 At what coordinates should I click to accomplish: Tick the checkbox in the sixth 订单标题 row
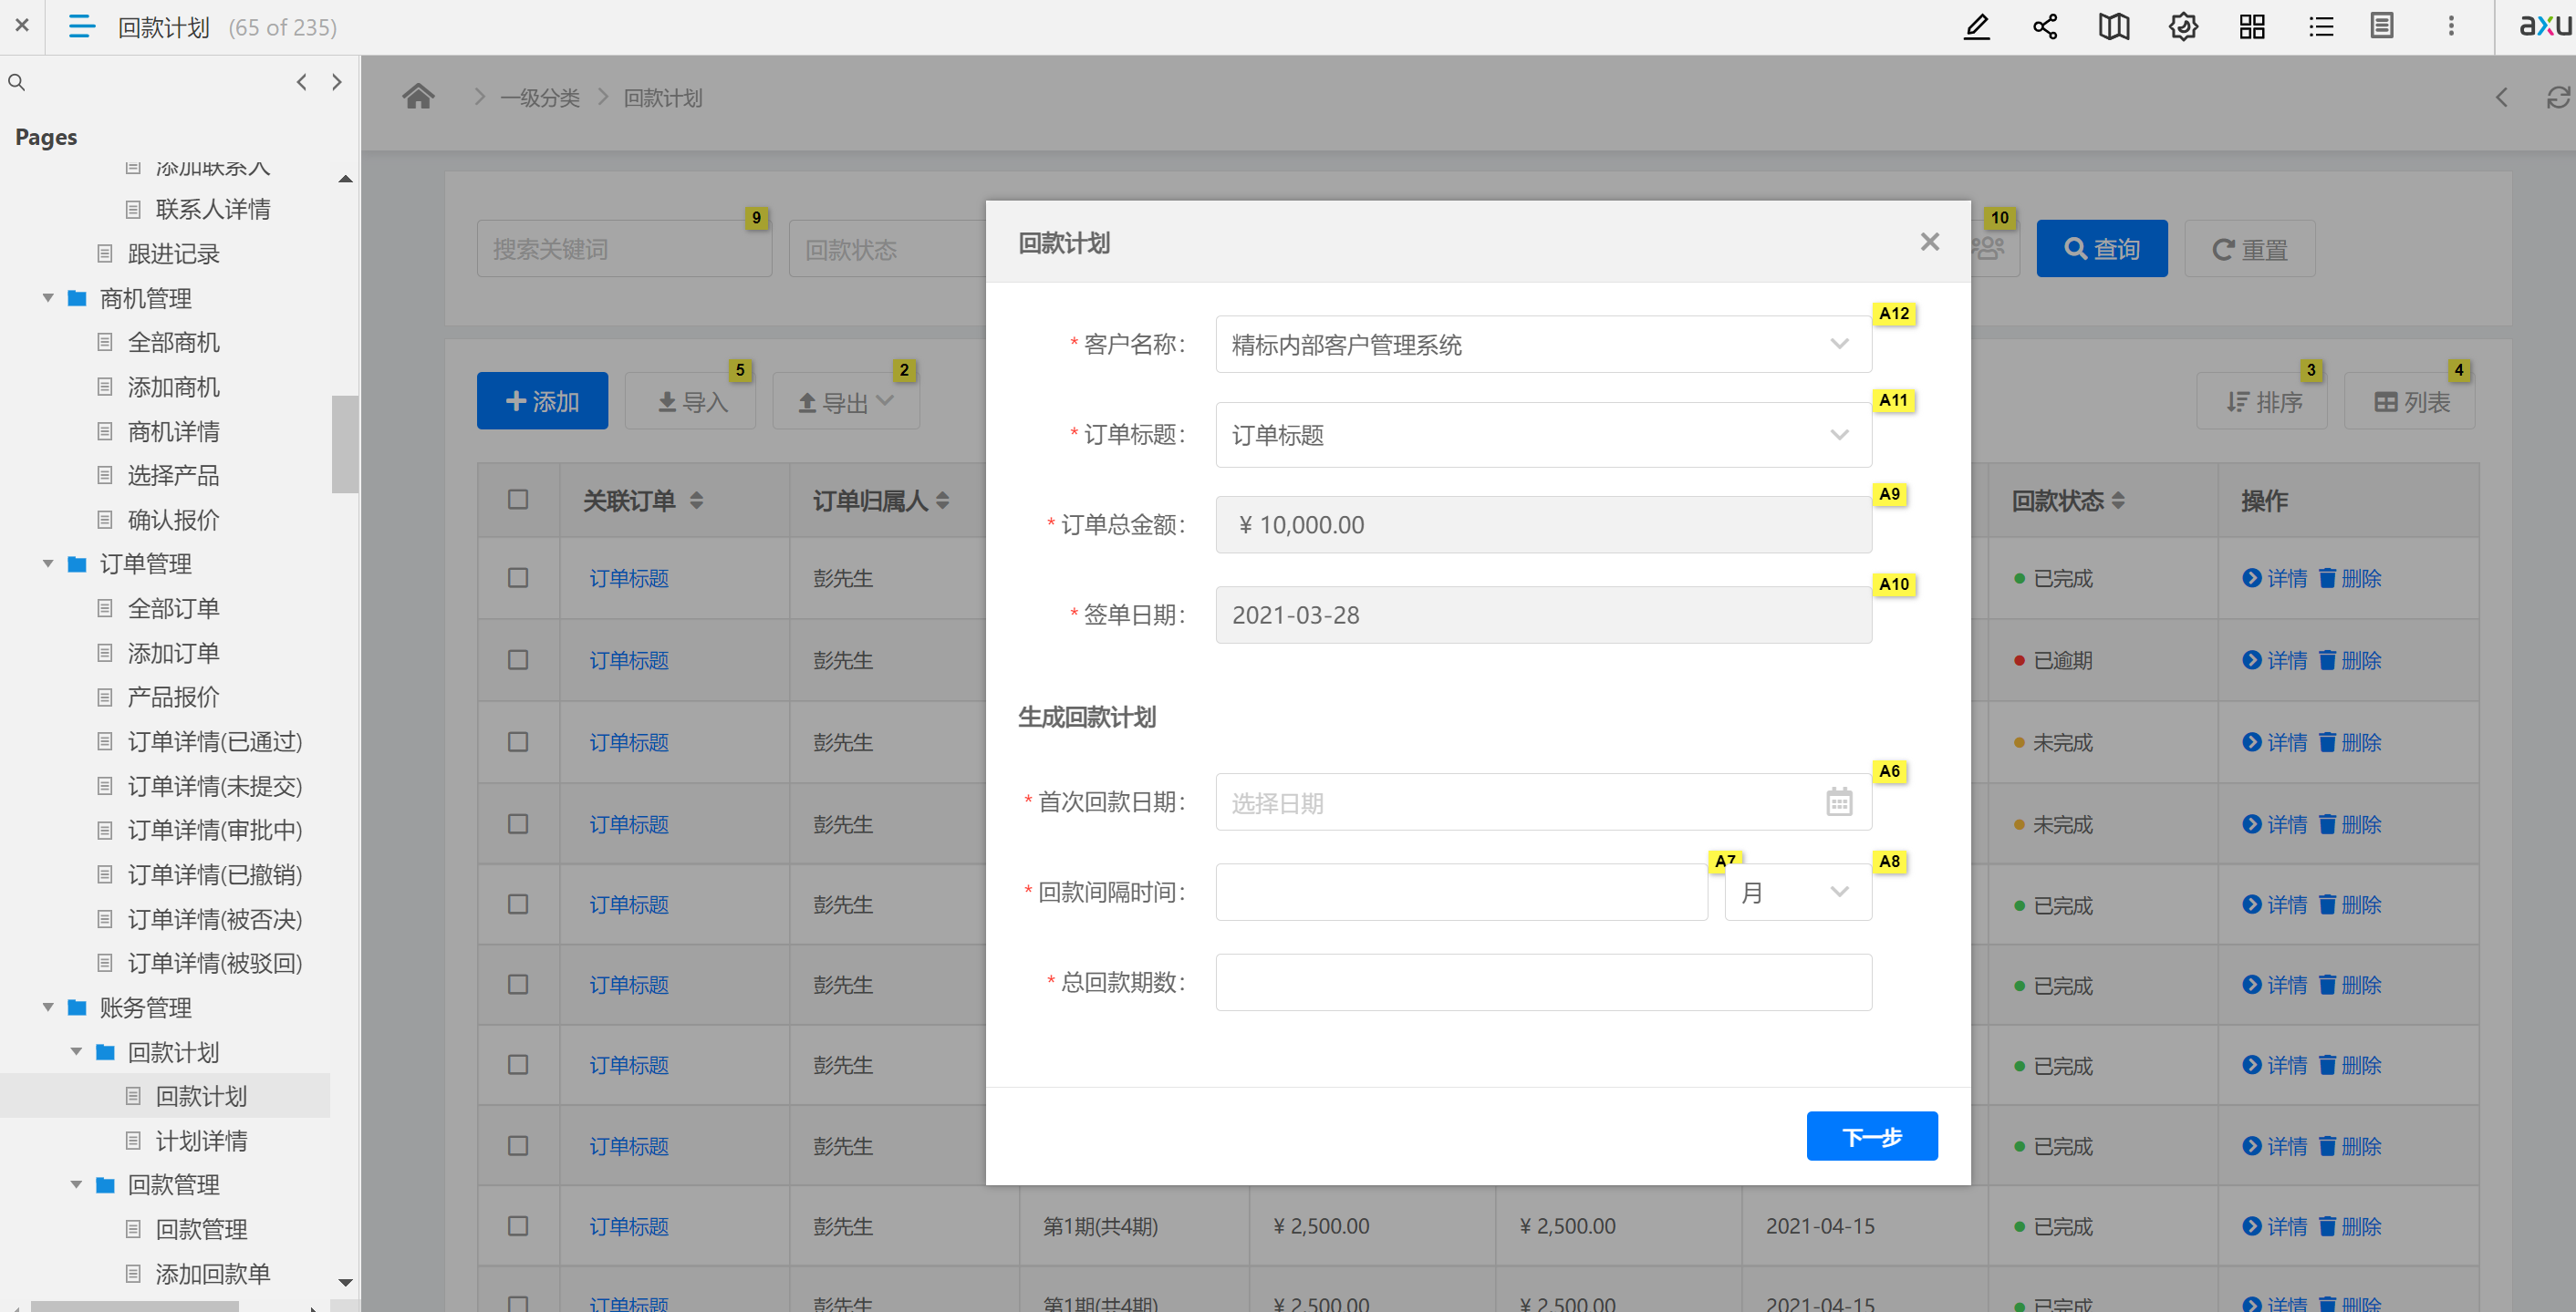[518, 985]
